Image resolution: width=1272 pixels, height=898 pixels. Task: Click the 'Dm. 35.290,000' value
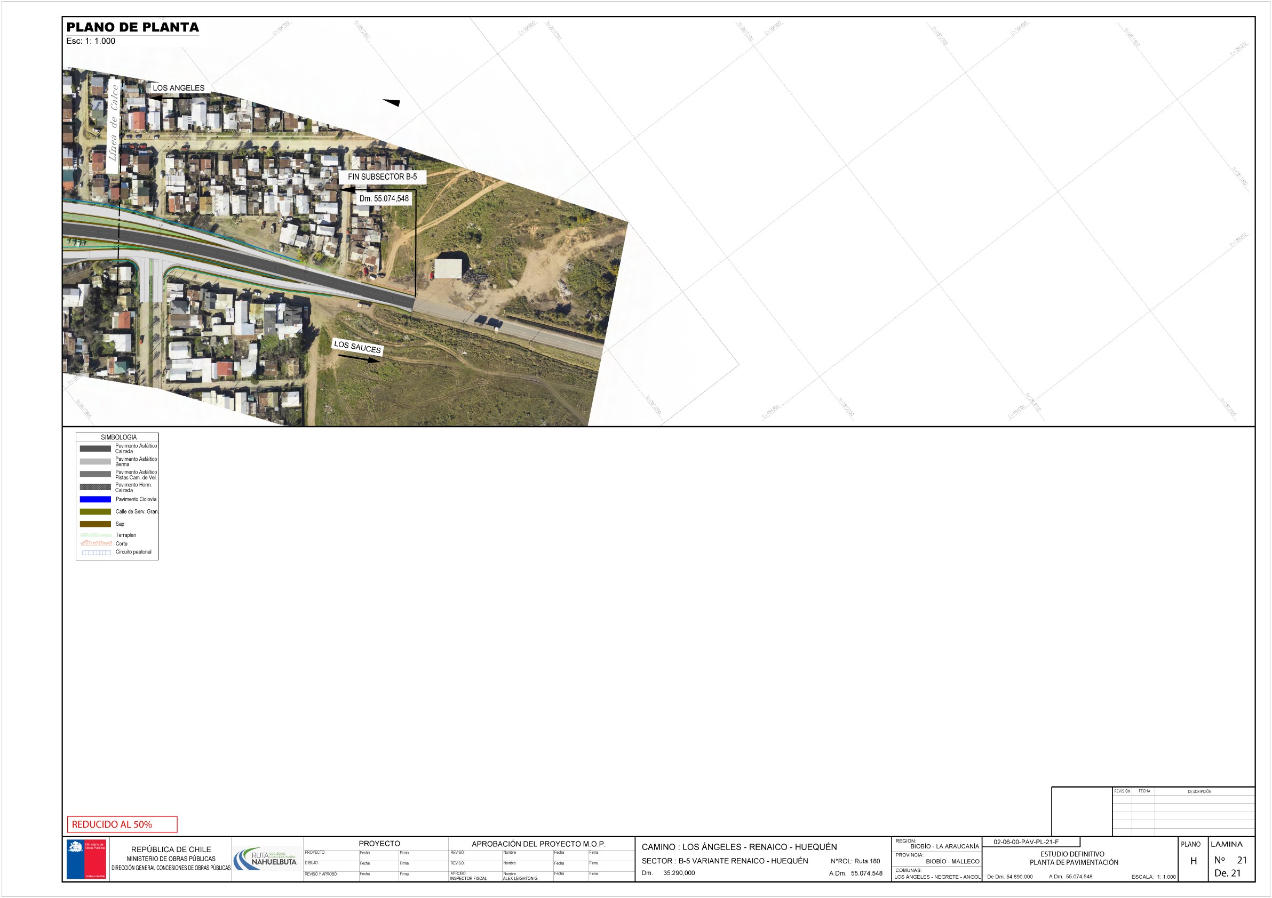coord(668,872)
